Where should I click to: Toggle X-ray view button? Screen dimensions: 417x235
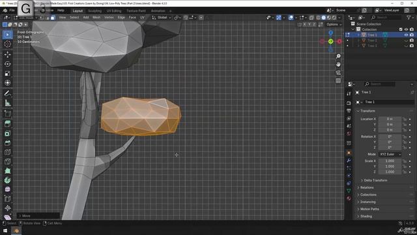(311, 18)
